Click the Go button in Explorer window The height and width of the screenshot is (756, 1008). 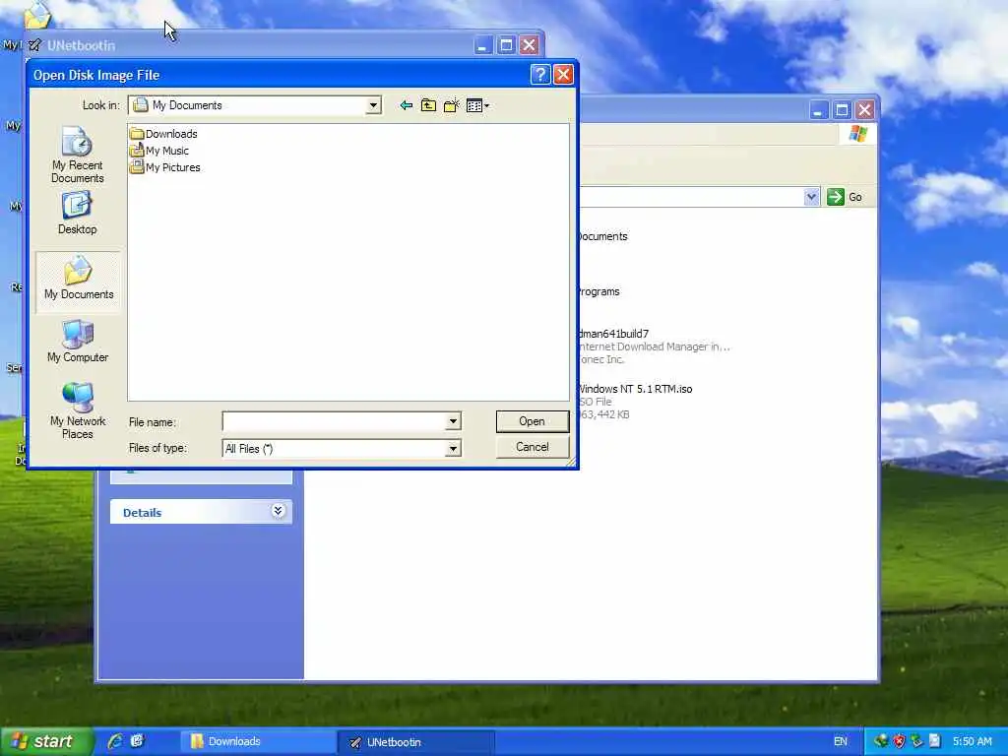(846, 197)
